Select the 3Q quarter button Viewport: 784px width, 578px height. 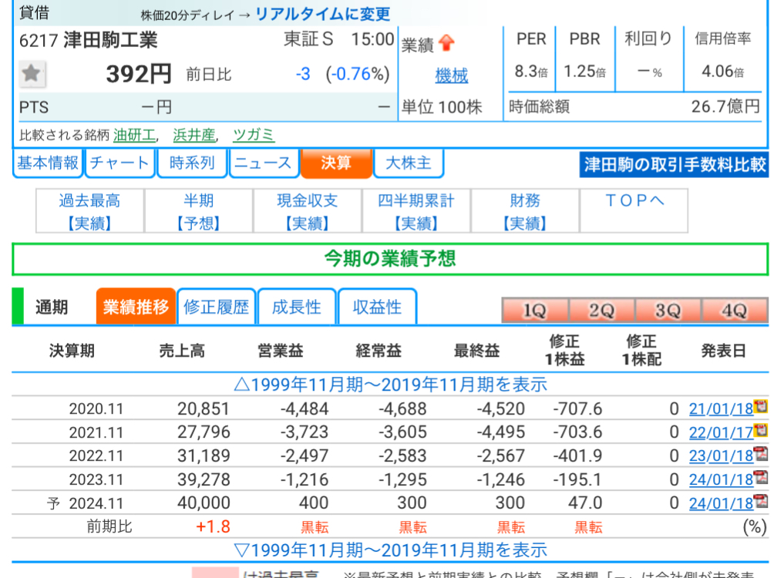click(x=668, y=311)
